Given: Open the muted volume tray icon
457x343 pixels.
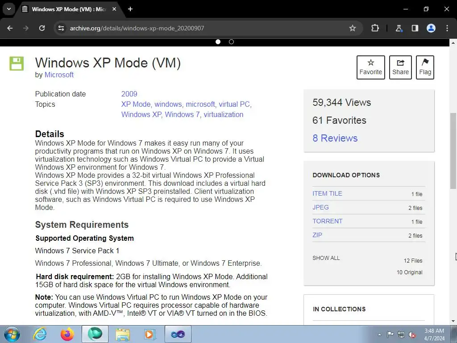Looking at the screenshot, I should click(x=412, y=335).
